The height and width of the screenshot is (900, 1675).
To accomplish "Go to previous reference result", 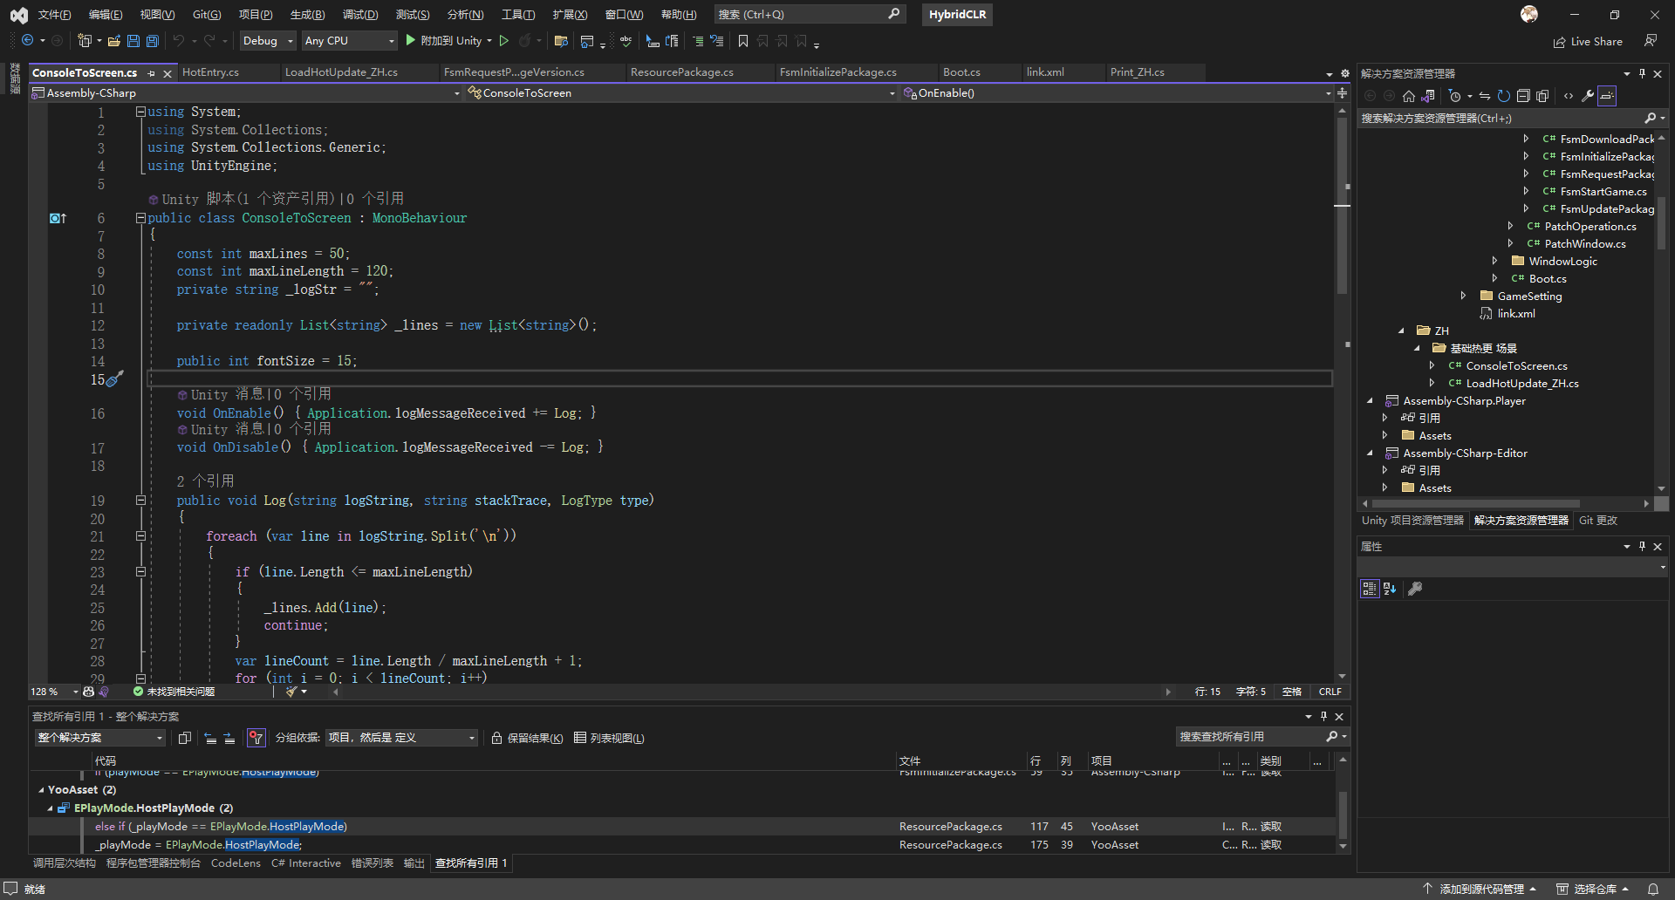I will pos(210,738).
